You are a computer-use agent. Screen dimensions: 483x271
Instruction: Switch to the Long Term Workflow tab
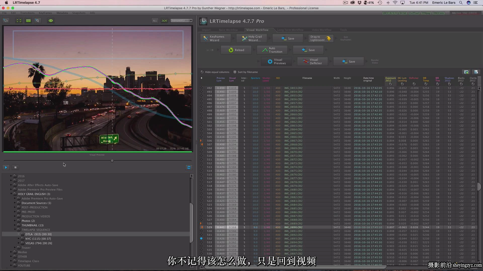[290, 30]
